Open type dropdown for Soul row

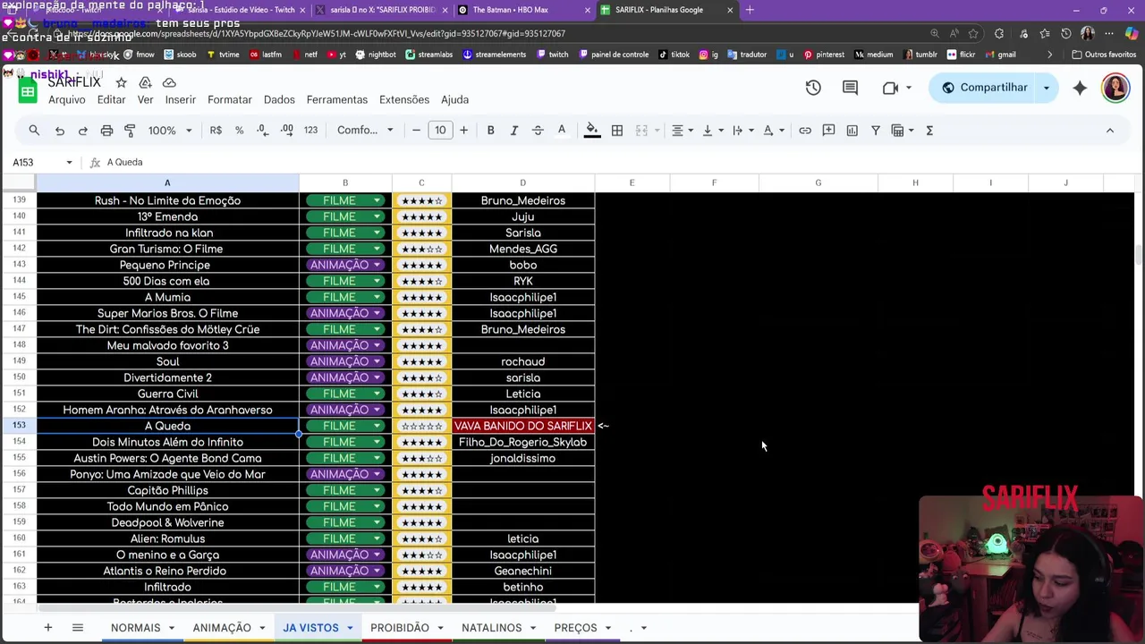point(345,361)
